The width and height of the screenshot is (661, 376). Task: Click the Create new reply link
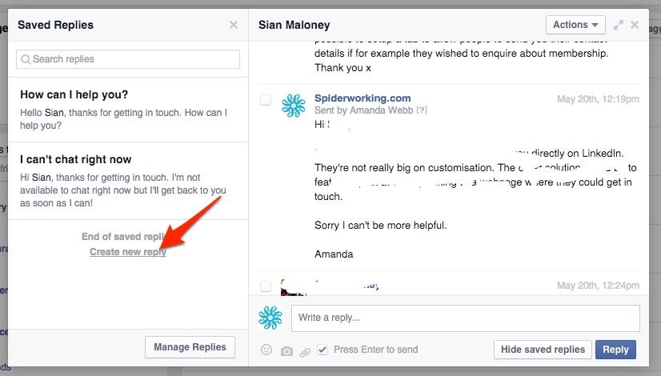[x=128, y=252]
